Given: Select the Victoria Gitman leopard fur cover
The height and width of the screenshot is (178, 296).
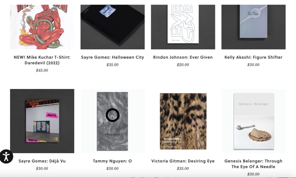Looking at the screenshot, I should click(x=183, y=121).
